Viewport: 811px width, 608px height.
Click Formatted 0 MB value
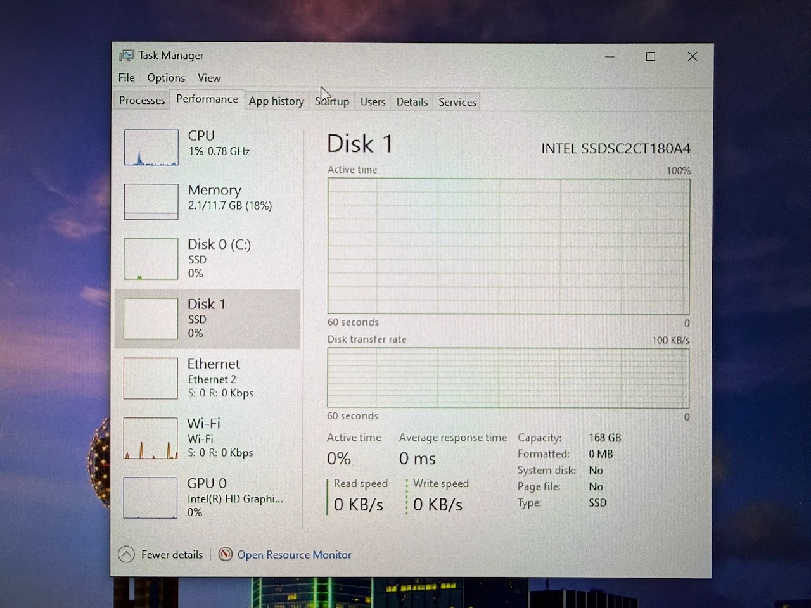pos(601,454)
